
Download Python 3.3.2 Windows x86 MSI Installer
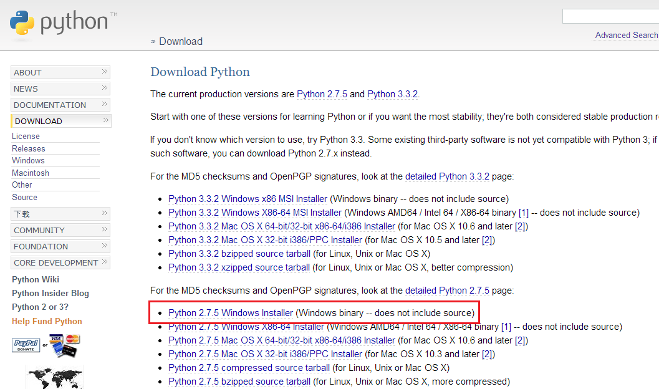[248, 199]
